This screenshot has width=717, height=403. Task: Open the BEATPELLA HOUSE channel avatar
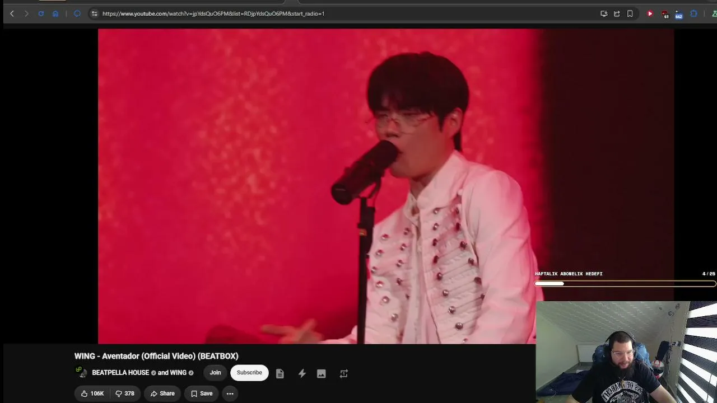point(82,372)
